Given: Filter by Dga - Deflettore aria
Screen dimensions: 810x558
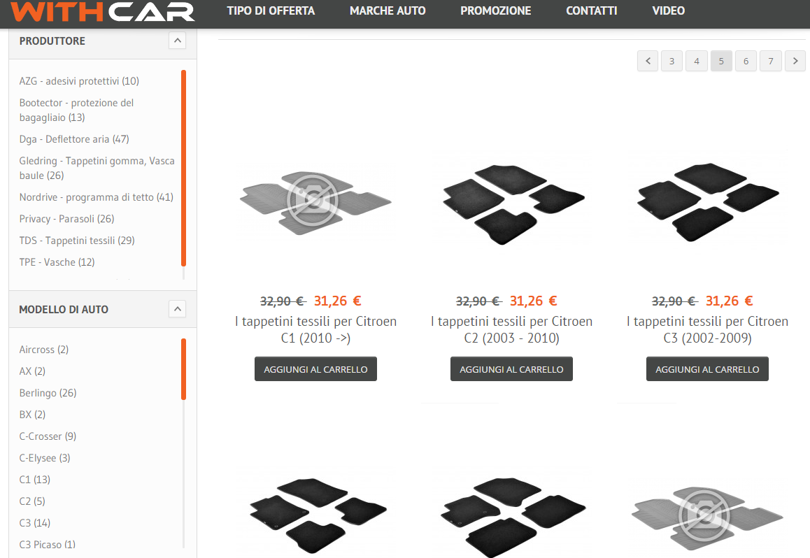Looking at the screenshot, I should point(74,139).
